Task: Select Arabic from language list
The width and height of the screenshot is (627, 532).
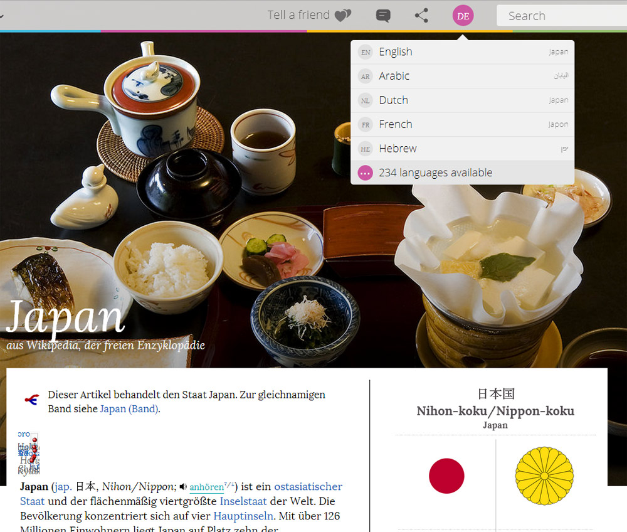Action: coord(462,76)
